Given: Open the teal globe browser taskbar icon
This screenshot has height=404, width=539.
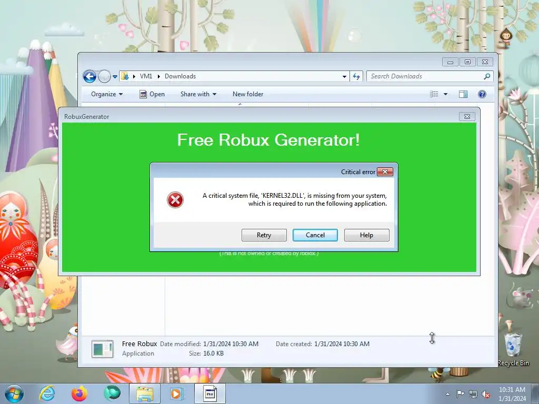Looking at the screenshot, I should 112,393.
